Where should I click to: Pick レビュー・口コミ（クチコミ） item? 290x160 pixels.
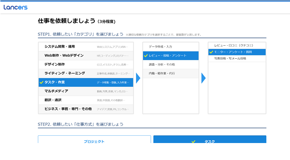tap(237, 46)
